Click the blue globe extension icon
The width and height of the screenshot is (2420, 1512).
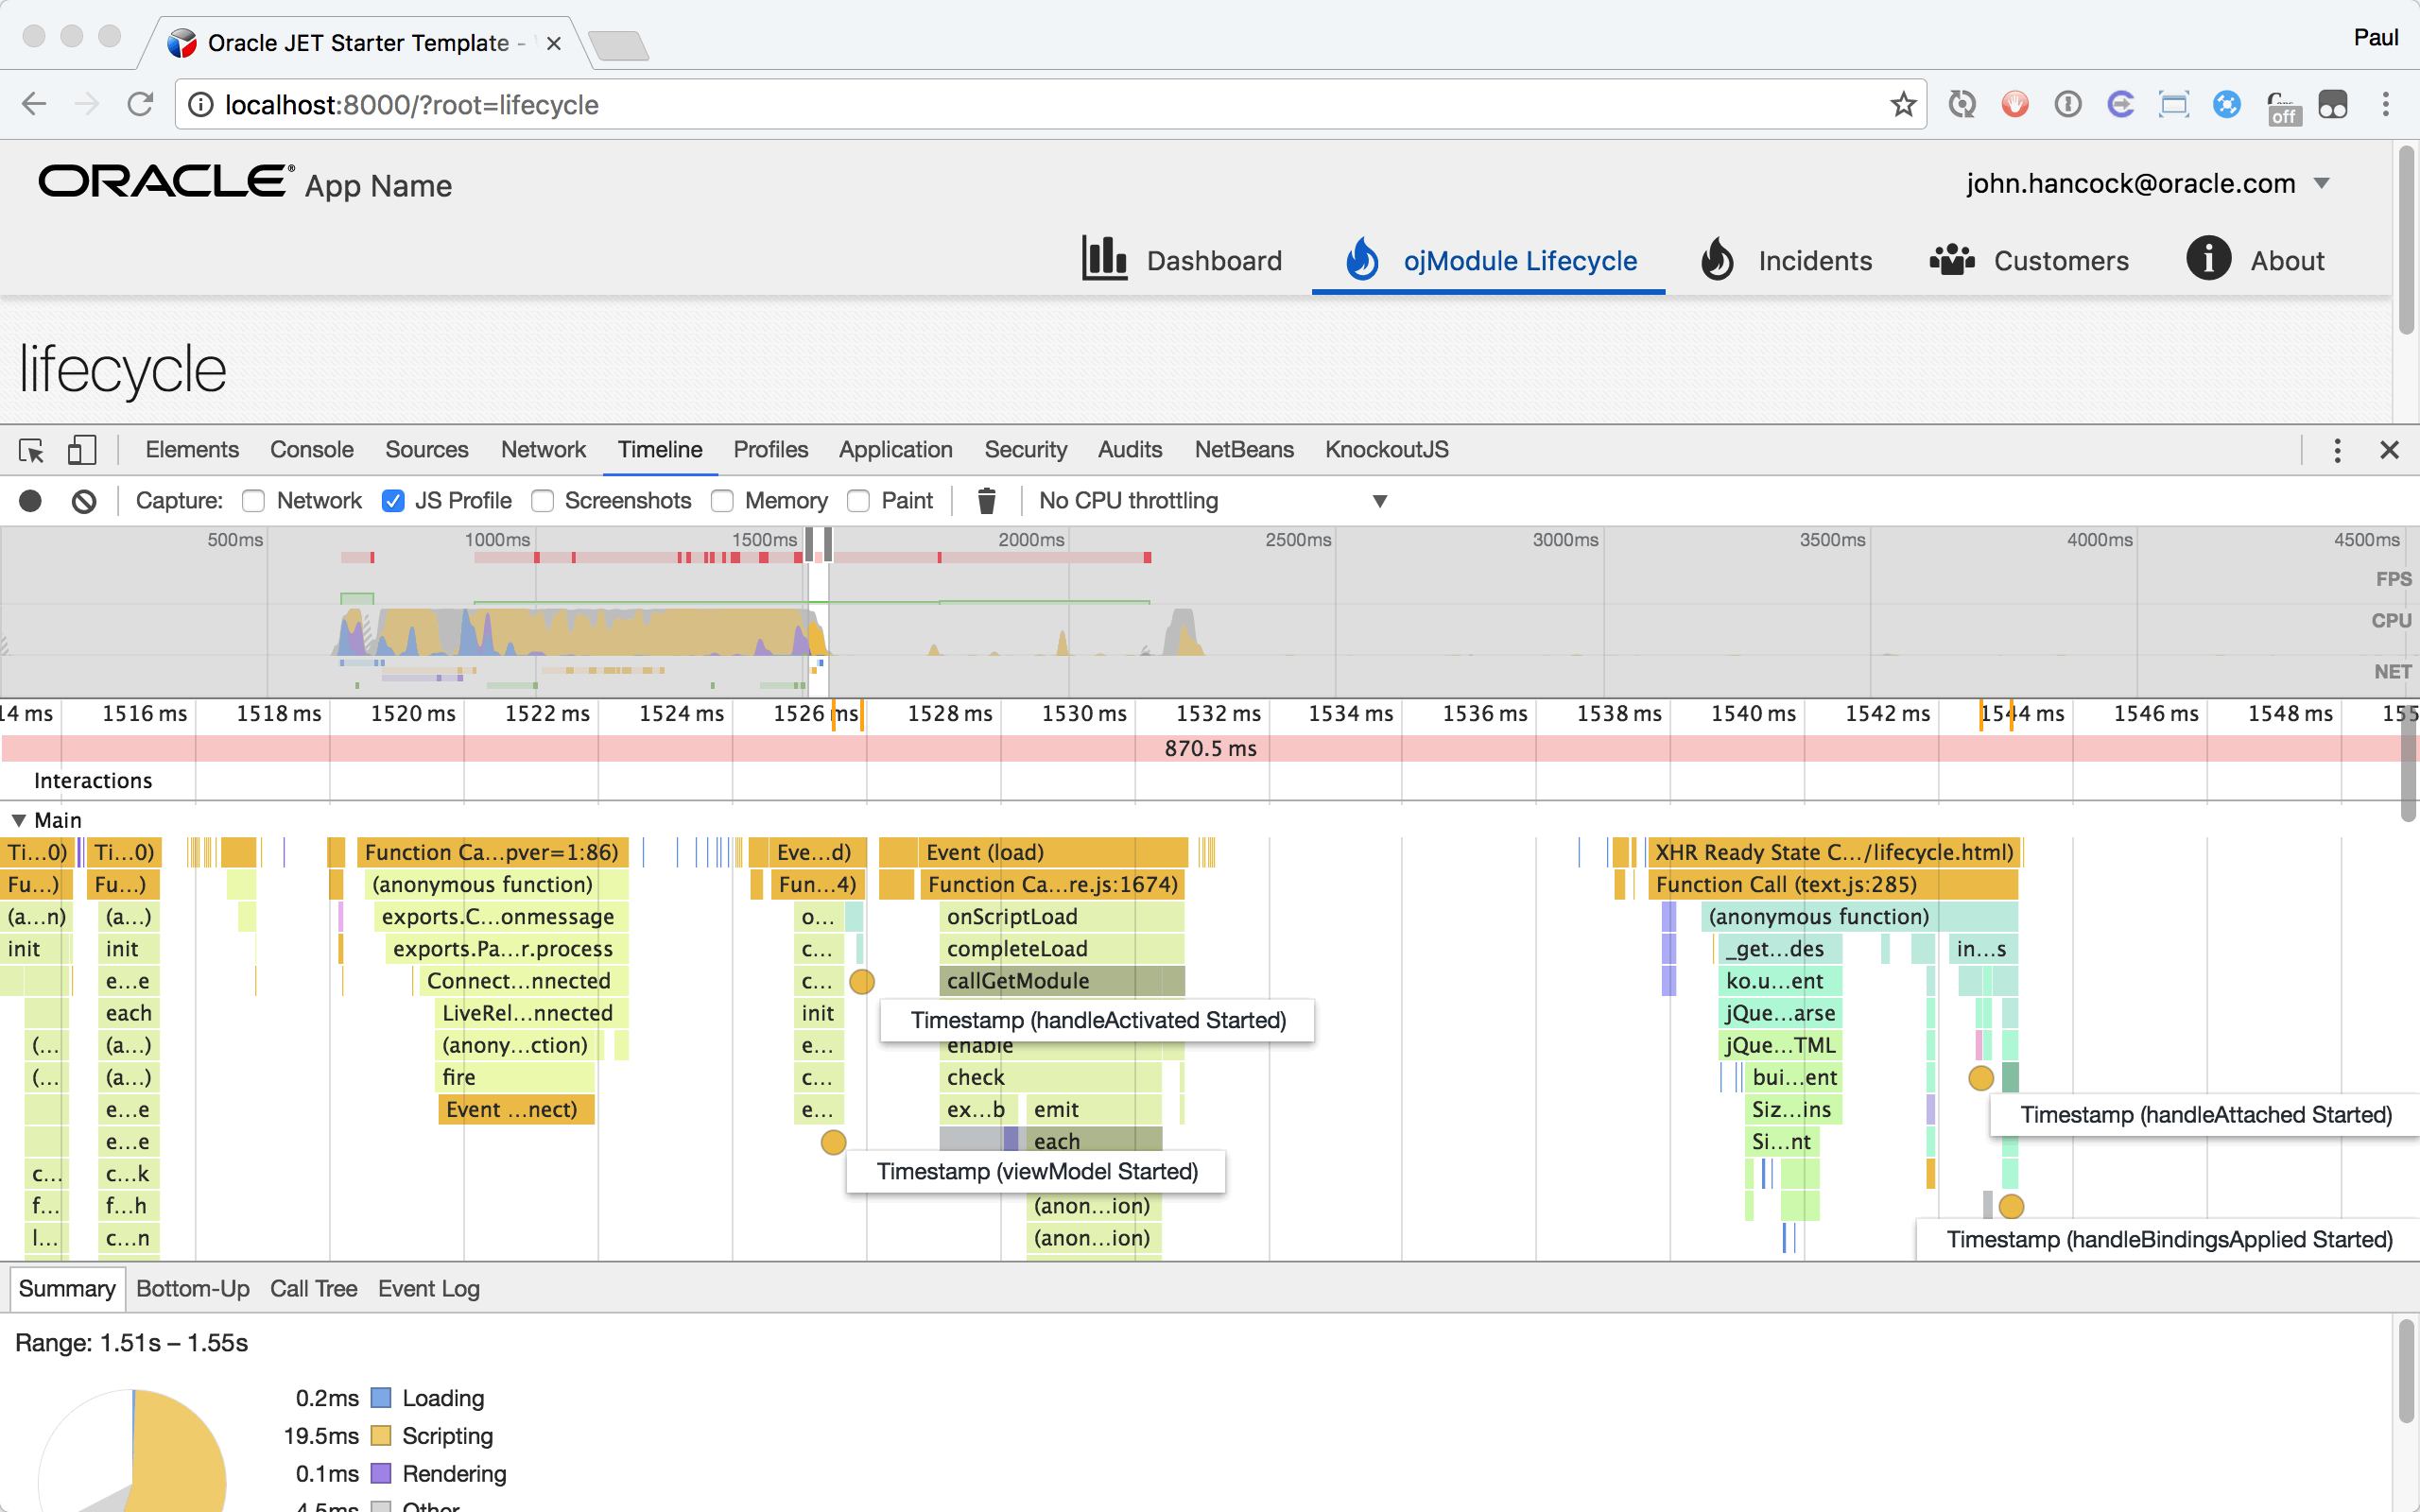pos(2226,104)
